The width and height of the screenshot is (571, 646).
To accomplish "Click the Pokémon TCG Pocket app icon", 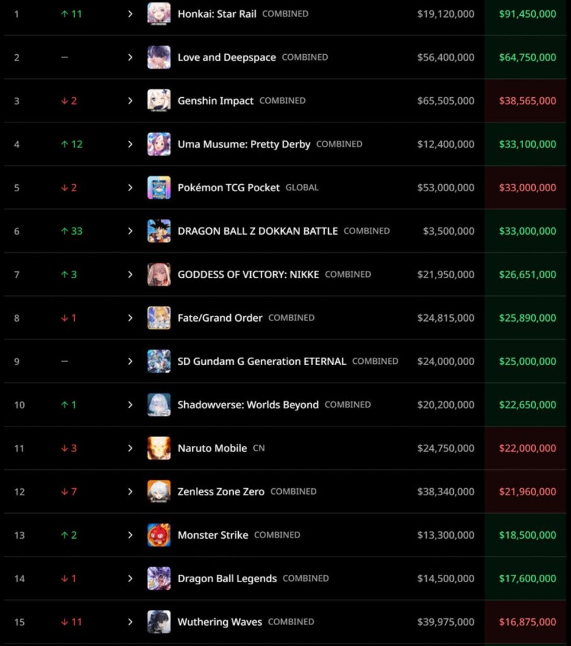I will [159, 187].
